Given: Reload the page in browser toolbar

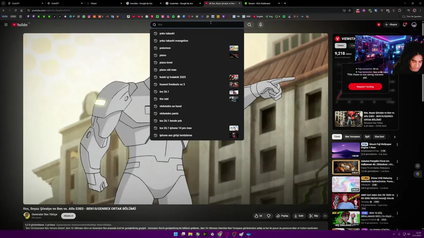Looking at the screenshot, I should [15, 10].
